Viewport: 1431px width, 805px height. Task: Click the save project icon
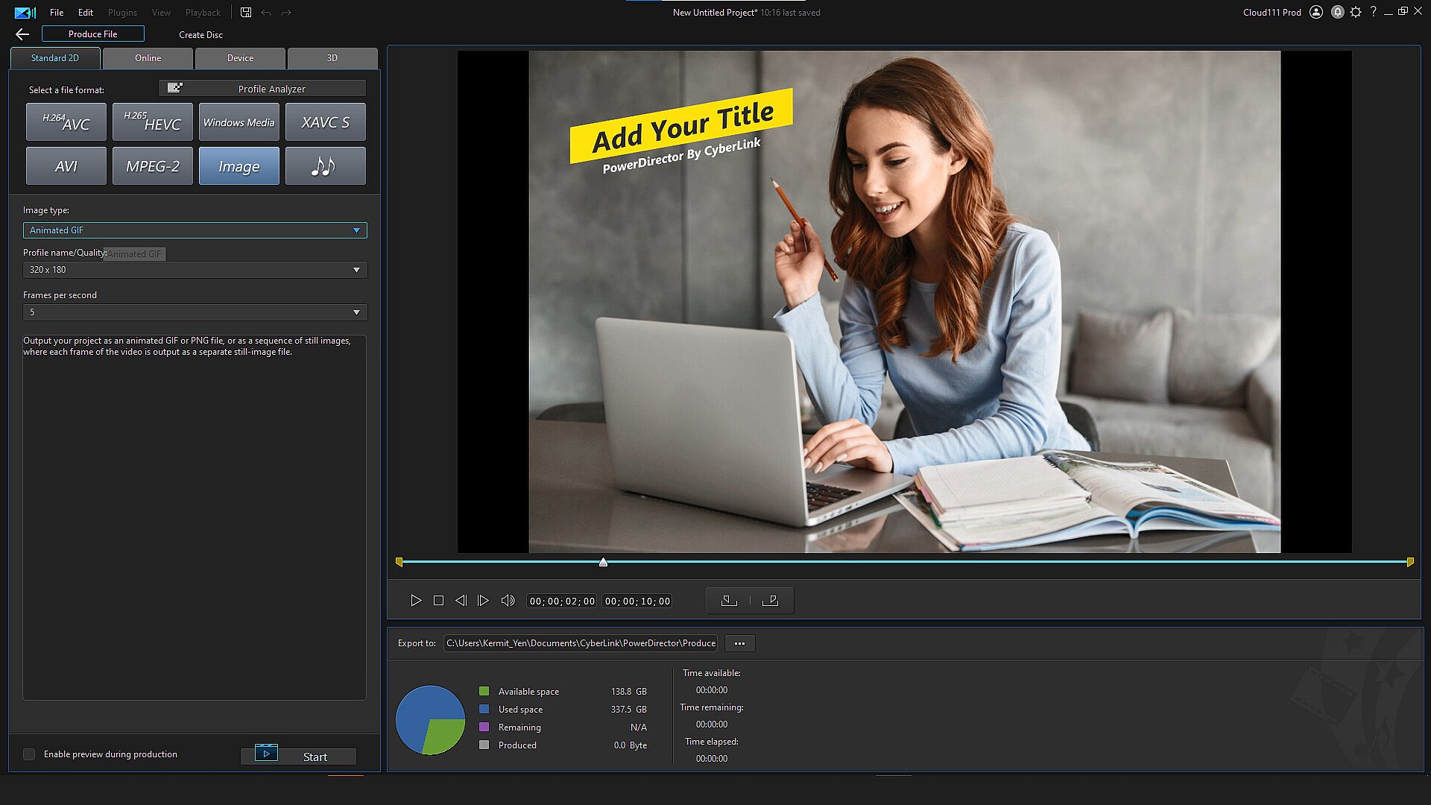(x=246, y=13)
